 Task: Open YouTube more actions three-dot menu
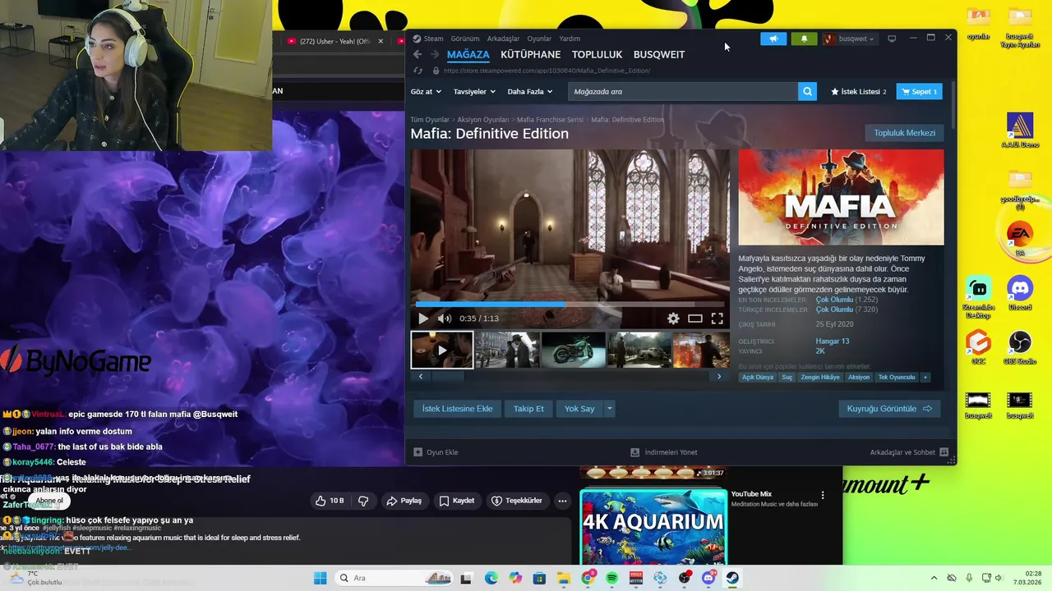pos(562,501)
